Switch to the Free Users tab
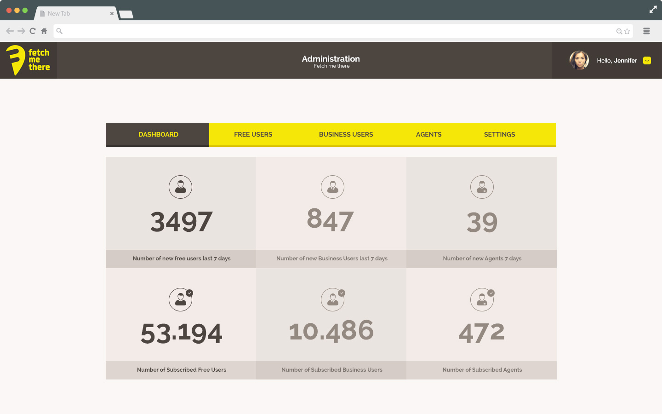This screenshot has width=662, height=414. pos(253,135)
